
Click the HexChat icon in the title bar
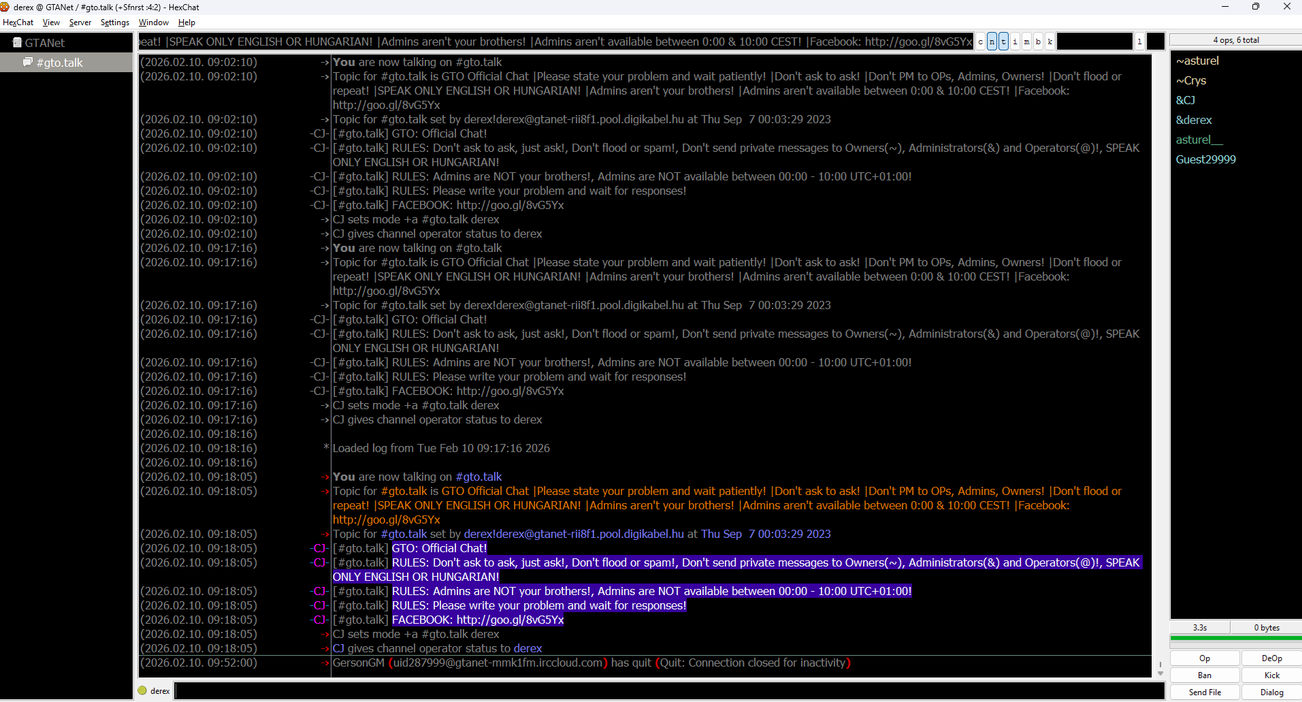(x=5, y=7)
